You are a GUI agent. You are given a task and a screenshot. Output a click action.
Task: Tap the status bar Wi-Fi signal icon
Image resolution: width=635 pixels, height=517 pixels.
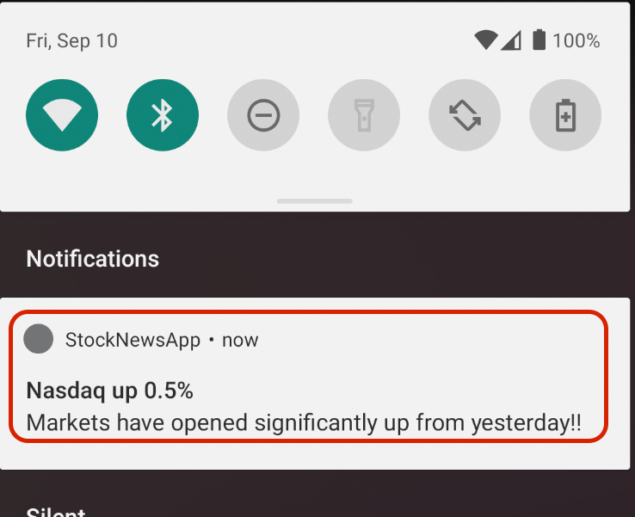coord(485,40)
